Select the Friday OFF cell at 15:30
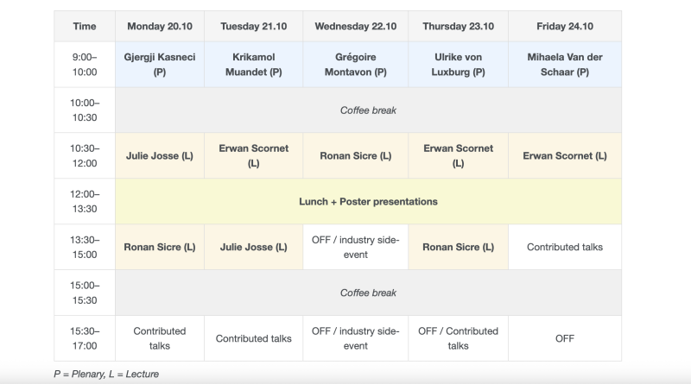691x384 pixels. 564,338
